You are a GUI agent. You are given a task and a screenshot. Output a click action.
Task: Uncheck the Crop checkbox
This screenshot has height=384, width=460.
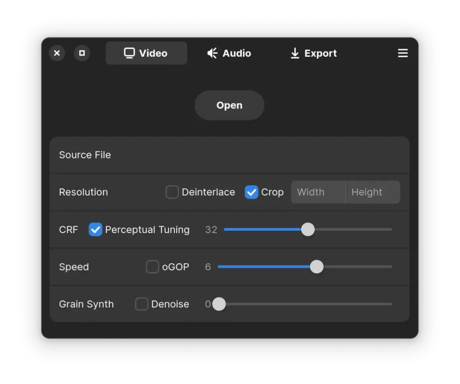coord(251,192)
